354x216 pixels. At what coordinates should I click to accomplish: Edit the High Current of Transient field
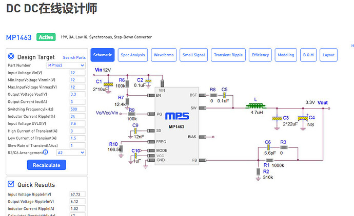[77, 131]
